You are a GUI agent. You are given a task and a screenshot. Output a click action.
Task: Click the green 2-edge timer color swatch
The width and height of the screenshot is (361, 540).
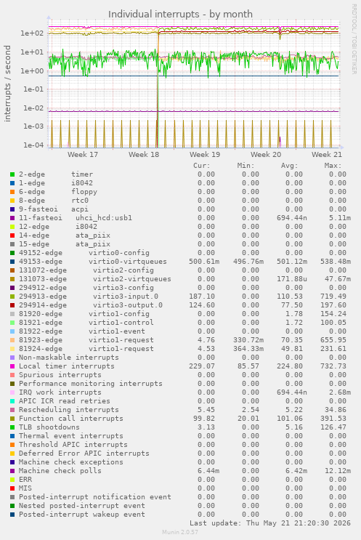[12, 174]
